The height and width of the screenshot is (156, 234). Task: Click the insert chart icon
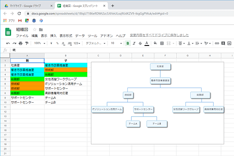[229, 43]
